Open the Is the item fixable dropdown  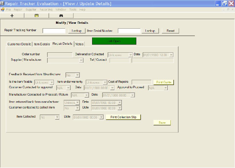(x=52, y=82)
